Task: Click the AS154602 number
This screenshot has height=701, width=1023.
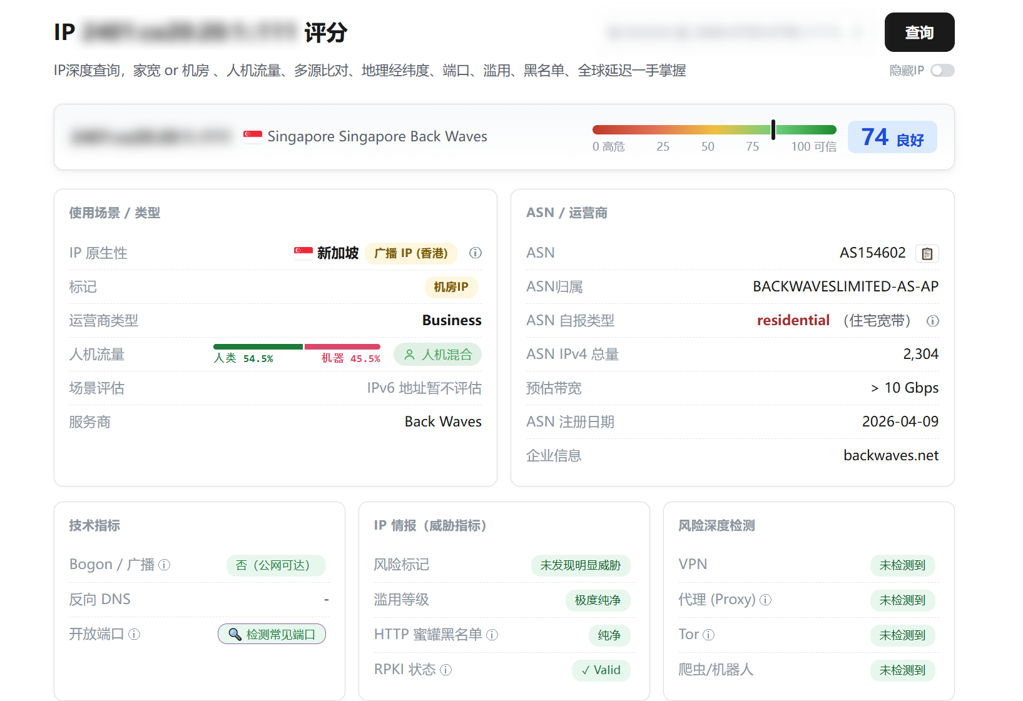Action: [x=872, y=253]
